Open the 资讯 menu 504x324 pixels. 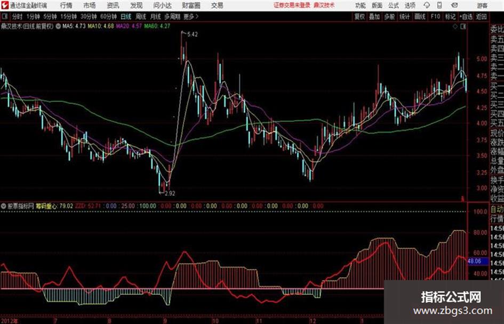click(113, 5)
